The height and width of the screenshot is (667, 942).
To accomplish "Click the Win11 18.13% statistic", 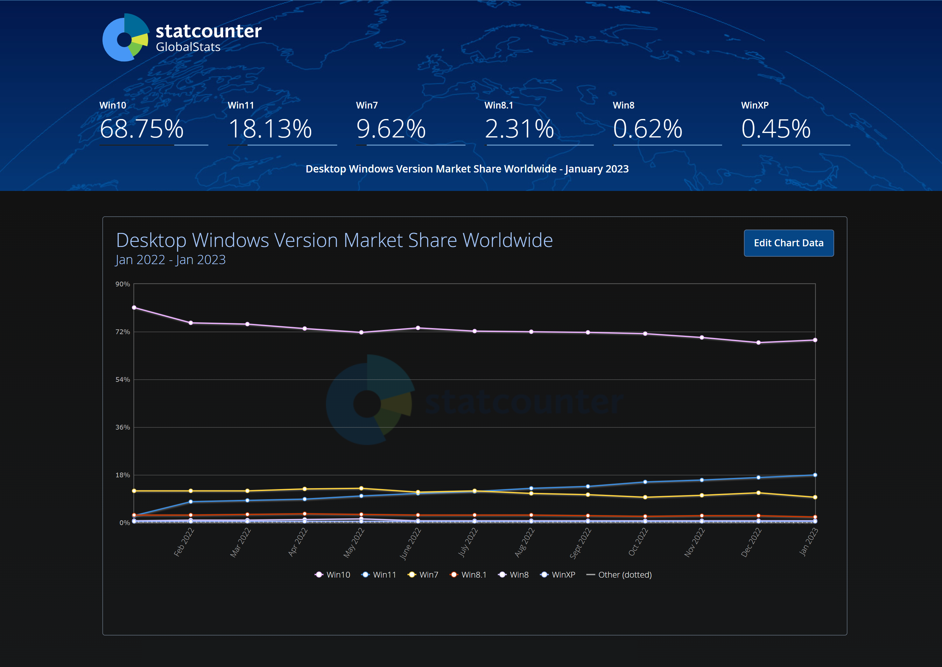I will 270,129.
